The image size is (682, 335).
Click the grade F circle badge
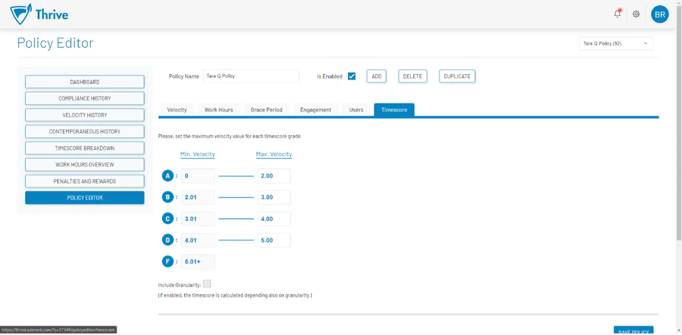(x=167, y=262)
